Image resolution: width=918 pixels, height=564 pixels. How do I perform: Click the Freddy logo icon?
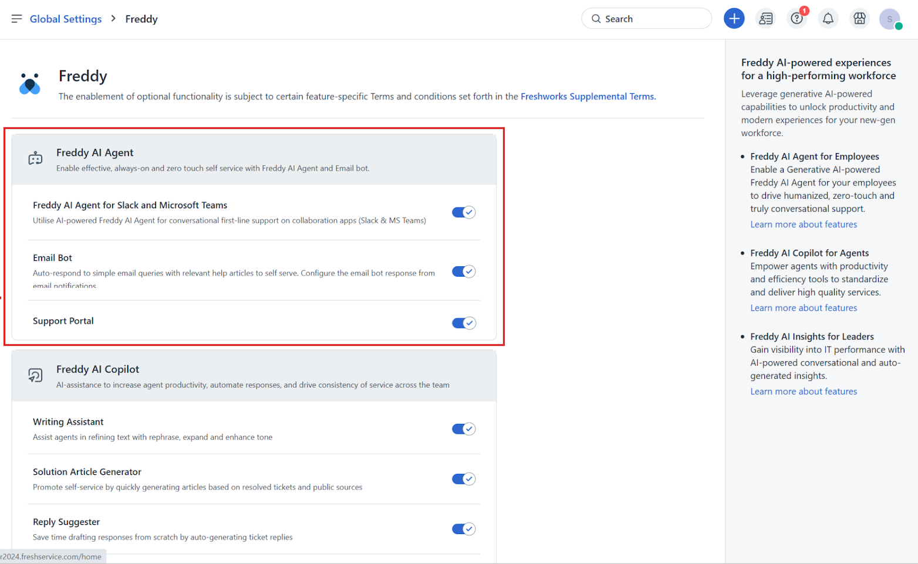(30, 84)
